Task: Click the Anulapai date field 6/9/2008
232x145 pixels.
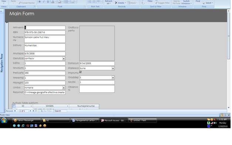Action: (45, 54)
